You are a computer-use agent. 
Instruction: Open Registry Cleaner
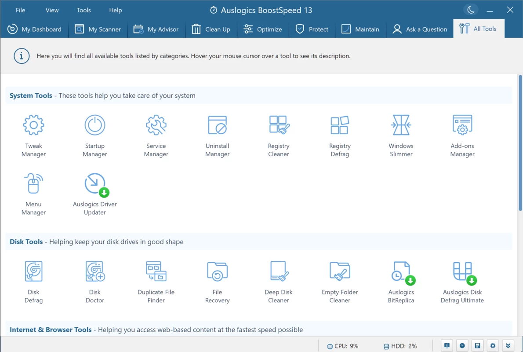click(279, 136)
